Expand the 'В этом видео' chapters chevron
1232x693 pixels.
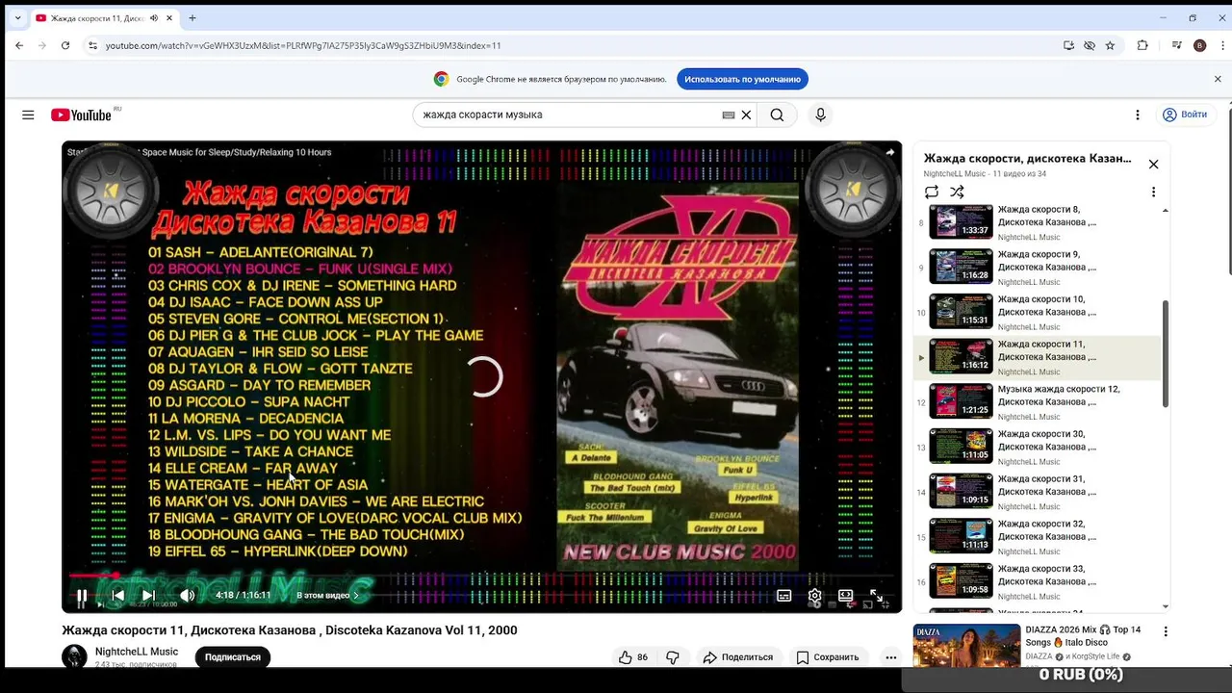356,596
